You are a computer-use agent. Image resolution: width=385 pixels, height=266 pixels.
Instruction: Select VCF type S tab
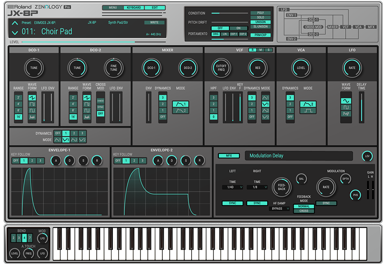269,50
